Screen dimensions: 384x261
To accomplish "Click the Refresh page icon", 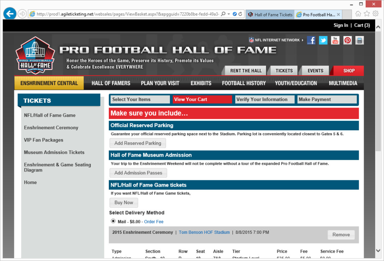I will point(240,14).
